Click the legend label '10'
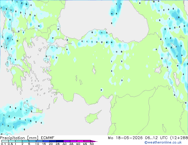 click(37, 144)
